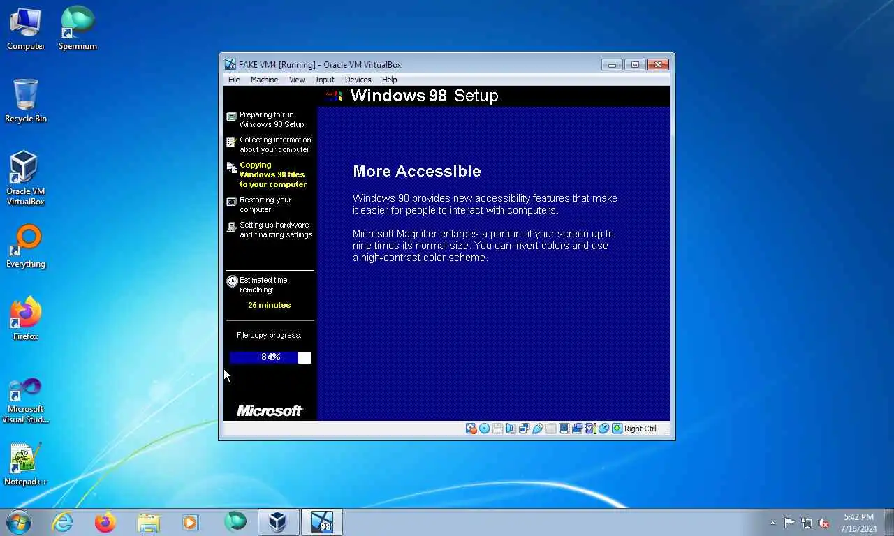Viewport: 894px width, 536px height.
Task: Click the highlighted 'Copying Windows 98 files' step
Action: click(x=267, y=174)
